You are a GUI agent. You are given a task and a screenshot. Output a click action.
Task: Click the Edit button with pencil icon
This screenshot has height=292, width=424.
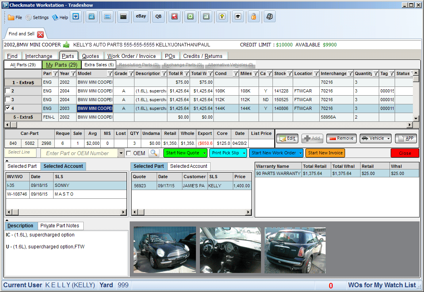click(288, 138)
